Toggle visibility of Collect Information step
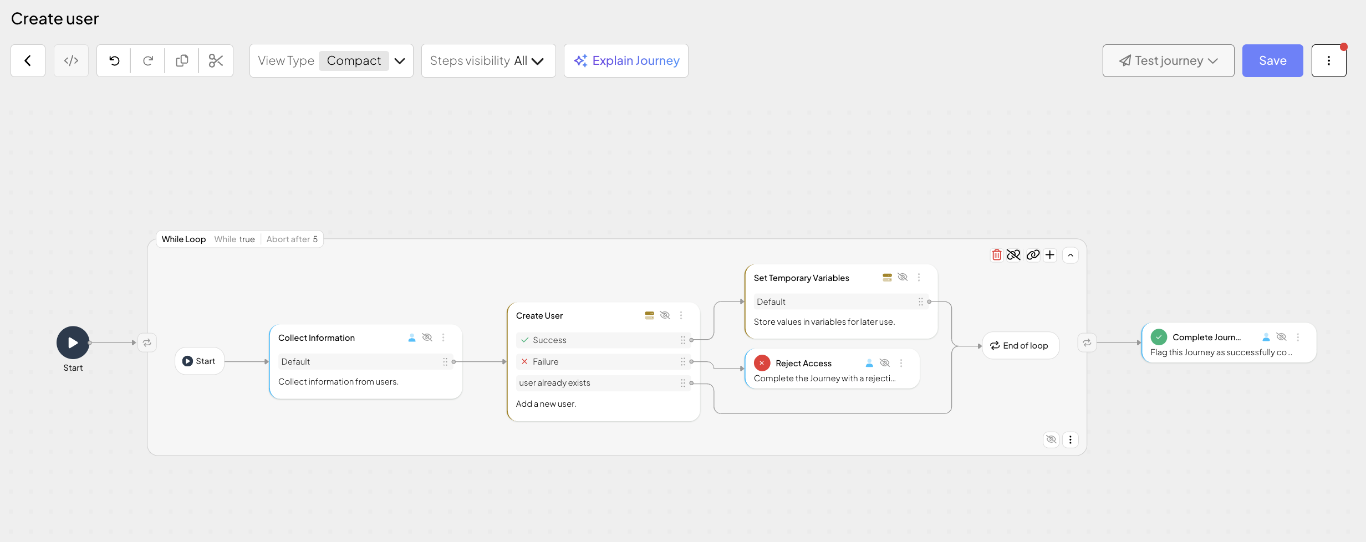1366x542 pixels. point(427,338)
